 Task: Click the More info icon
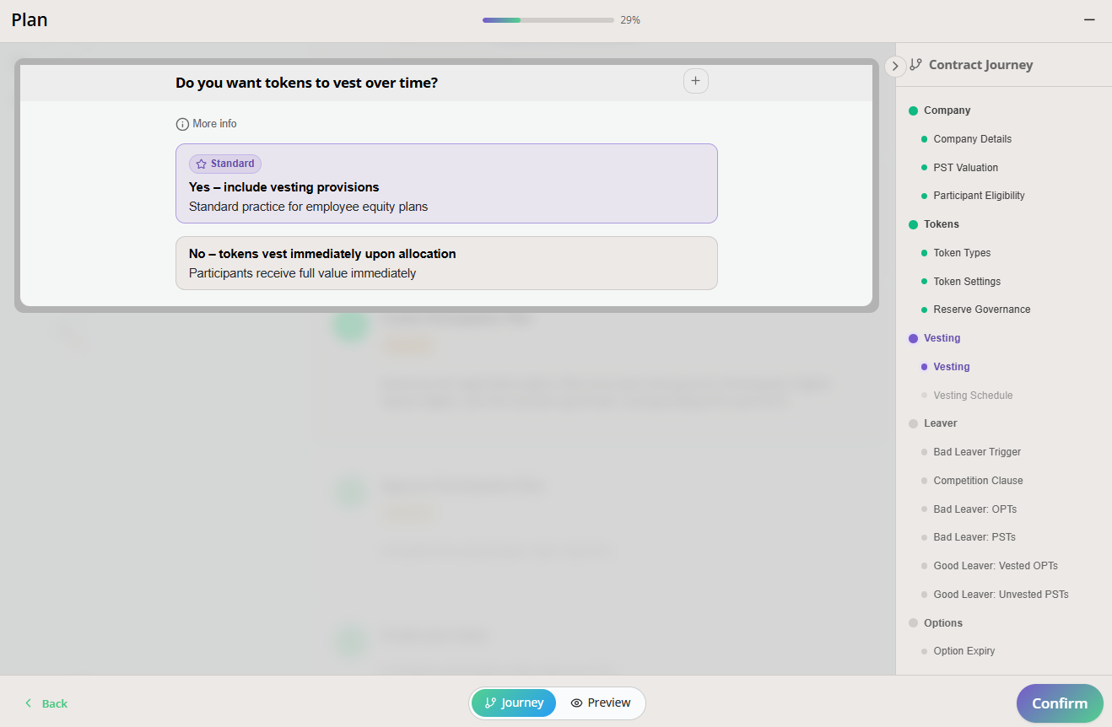pos(182,123)
